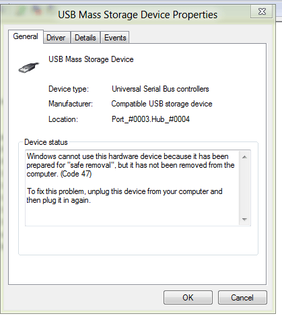
Task: Click the Code 47 error message text
Action: coord(131,165)
